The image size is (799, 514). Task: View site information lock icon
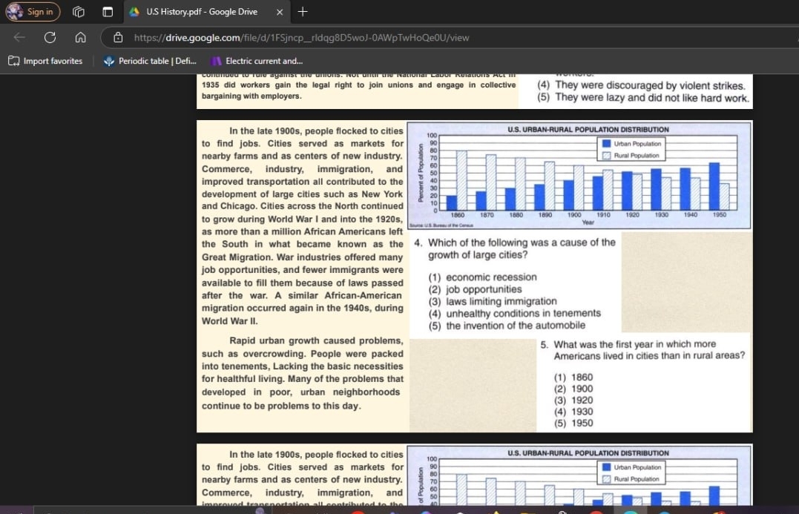(x=118, y=37)
